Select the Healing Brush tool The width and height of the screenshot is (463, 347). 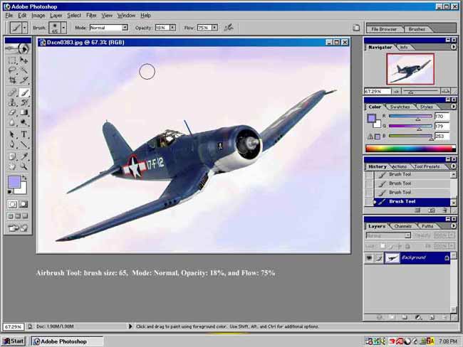pyautogui.click(x=12, y=92)
